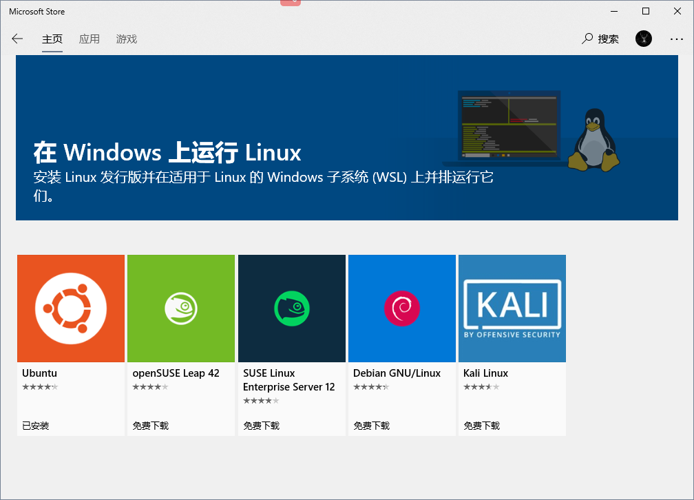The image size is (694, 500).
Task: Click the Kali Linux star rating
Action: pos(481,387)
